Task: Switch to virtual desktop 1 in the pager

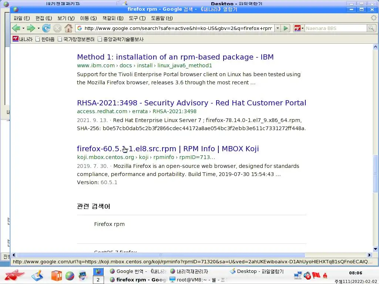Action: 98,271
